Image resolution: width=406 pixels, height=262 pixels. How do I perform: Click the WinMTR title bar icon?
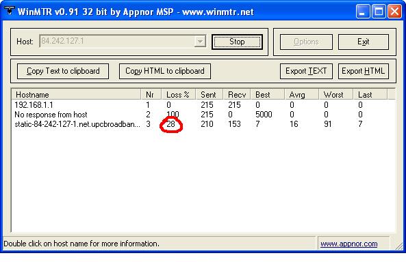pyautogui.click(x=10, y=10)
